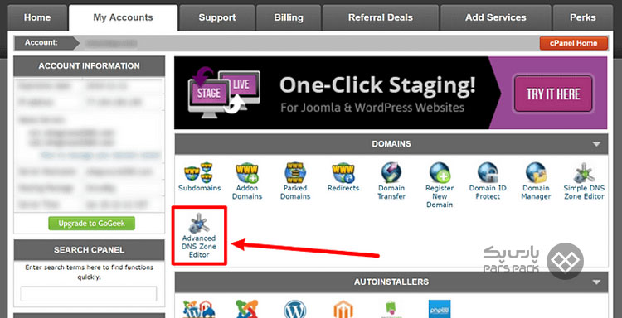Open the Subdomains icon
This screenshot has width=622, height=318.
[x=199, y=177]
